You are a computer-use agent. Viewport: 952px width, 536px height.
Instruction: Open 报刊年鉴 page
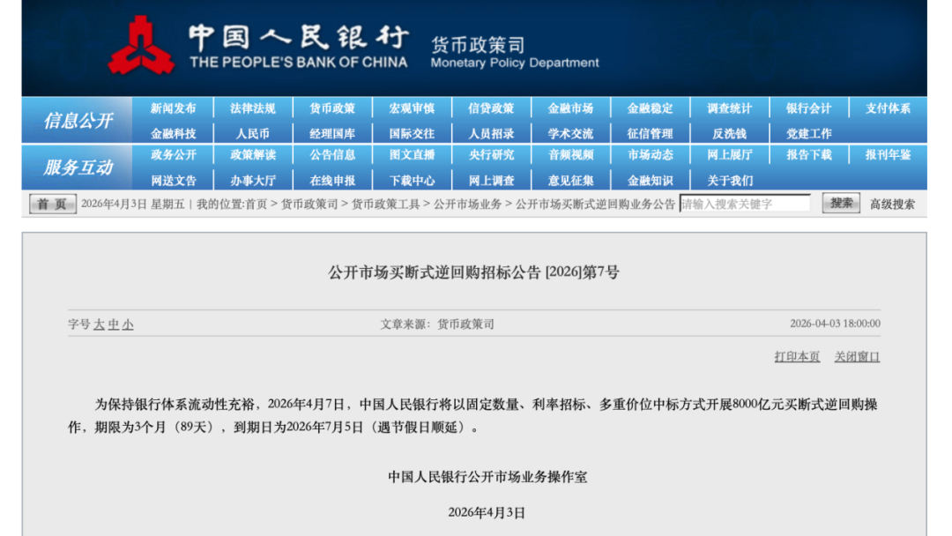[x=889, y=155]
